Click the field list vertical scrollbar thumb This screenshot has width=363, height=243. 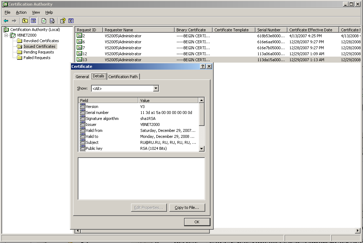[201, 114]
